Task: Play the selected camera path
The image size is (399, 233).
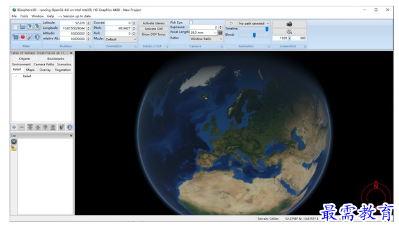Action: pos(231,23)
